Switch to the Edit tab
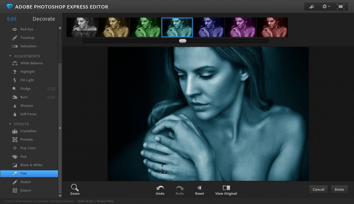The image size is (354, 204). (x=12, y=19)
